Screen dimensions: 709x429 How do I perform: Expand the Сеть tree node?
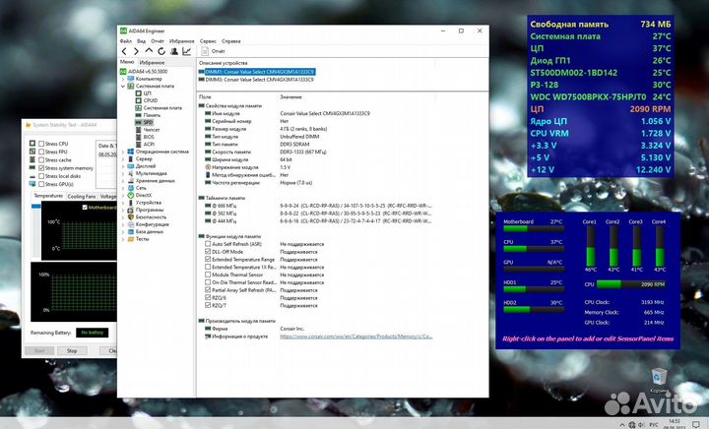point(123,188)
